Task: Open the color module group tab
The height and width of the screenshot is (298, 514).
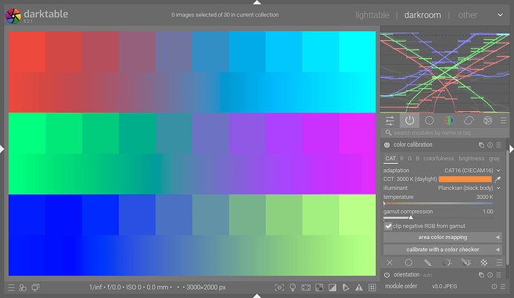Action: pyautogui.click(x=448, y=120)
